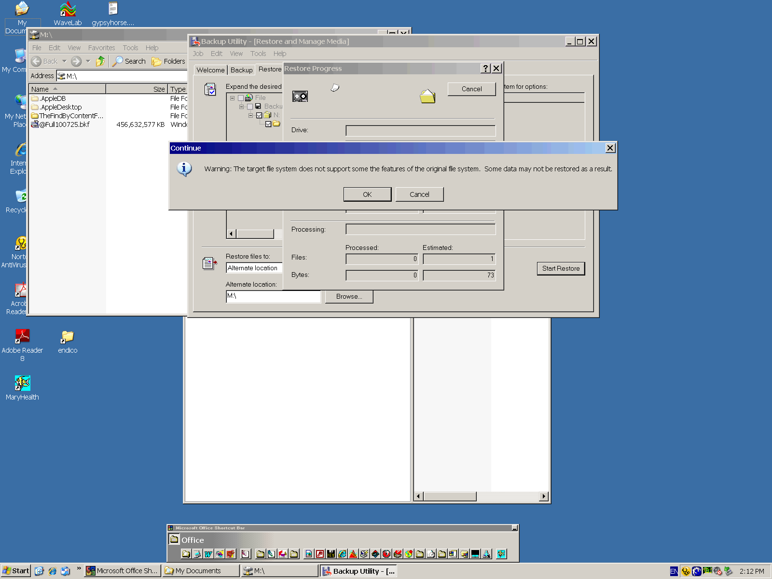The height and width of the screenshot is (579, 772).
Task: Click Cancel in the Continue warning dialog
Action: pos(419,194)
